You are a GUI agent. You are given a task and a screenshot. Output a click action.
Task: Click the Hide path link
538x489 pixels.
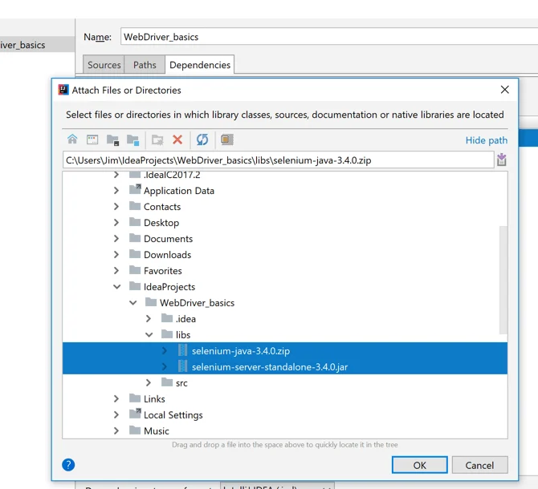(x=486, y=140)
